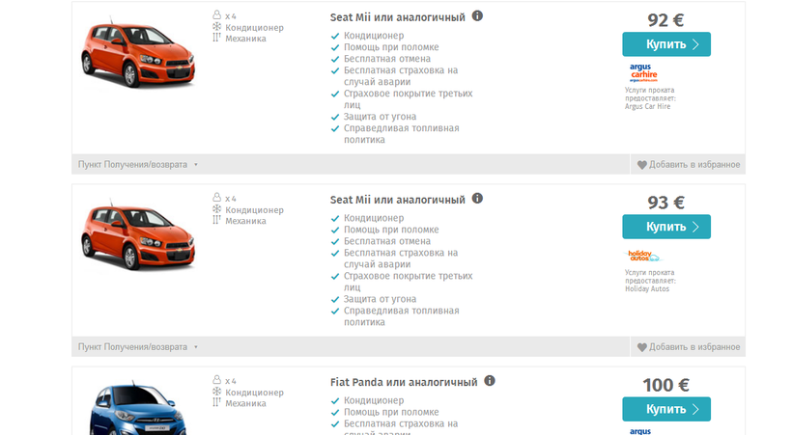Click passengers icon on first car listing
The width and height of the screenshot is (792, 435).
[x=217, y=15]
